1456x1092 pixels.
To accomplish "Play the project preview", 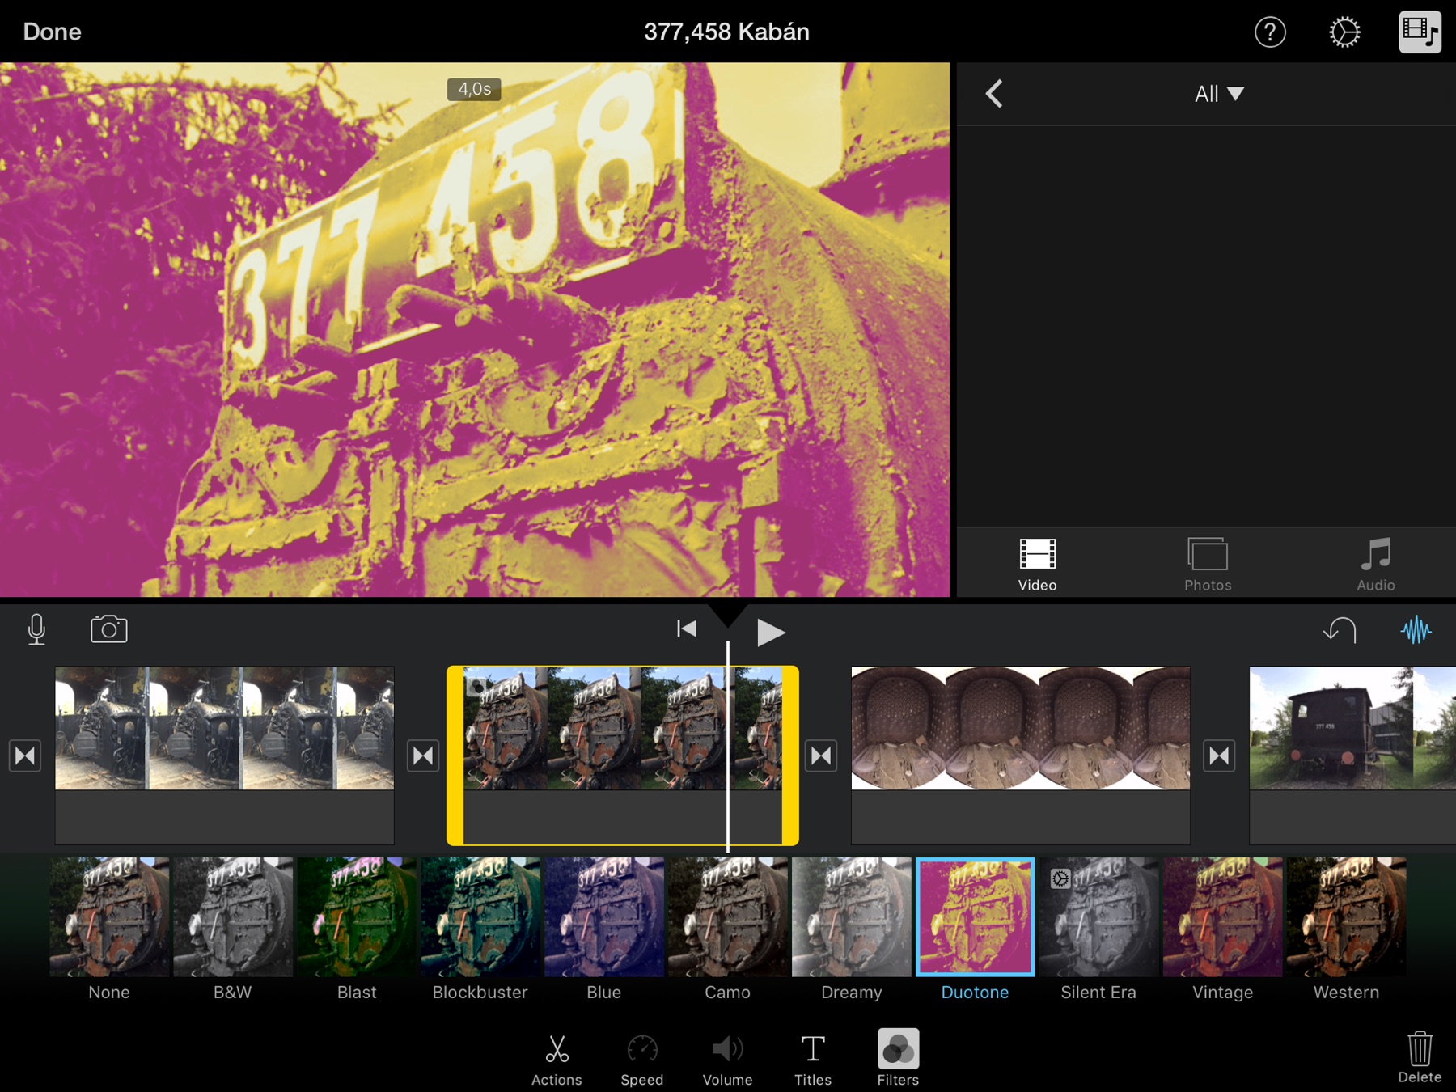I will click(770, 632).
